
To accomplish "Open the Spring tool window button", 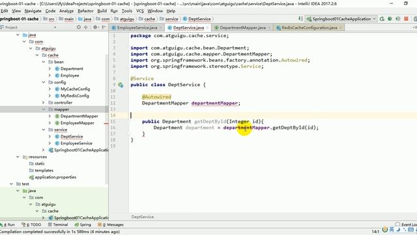I will click(83, 225).
